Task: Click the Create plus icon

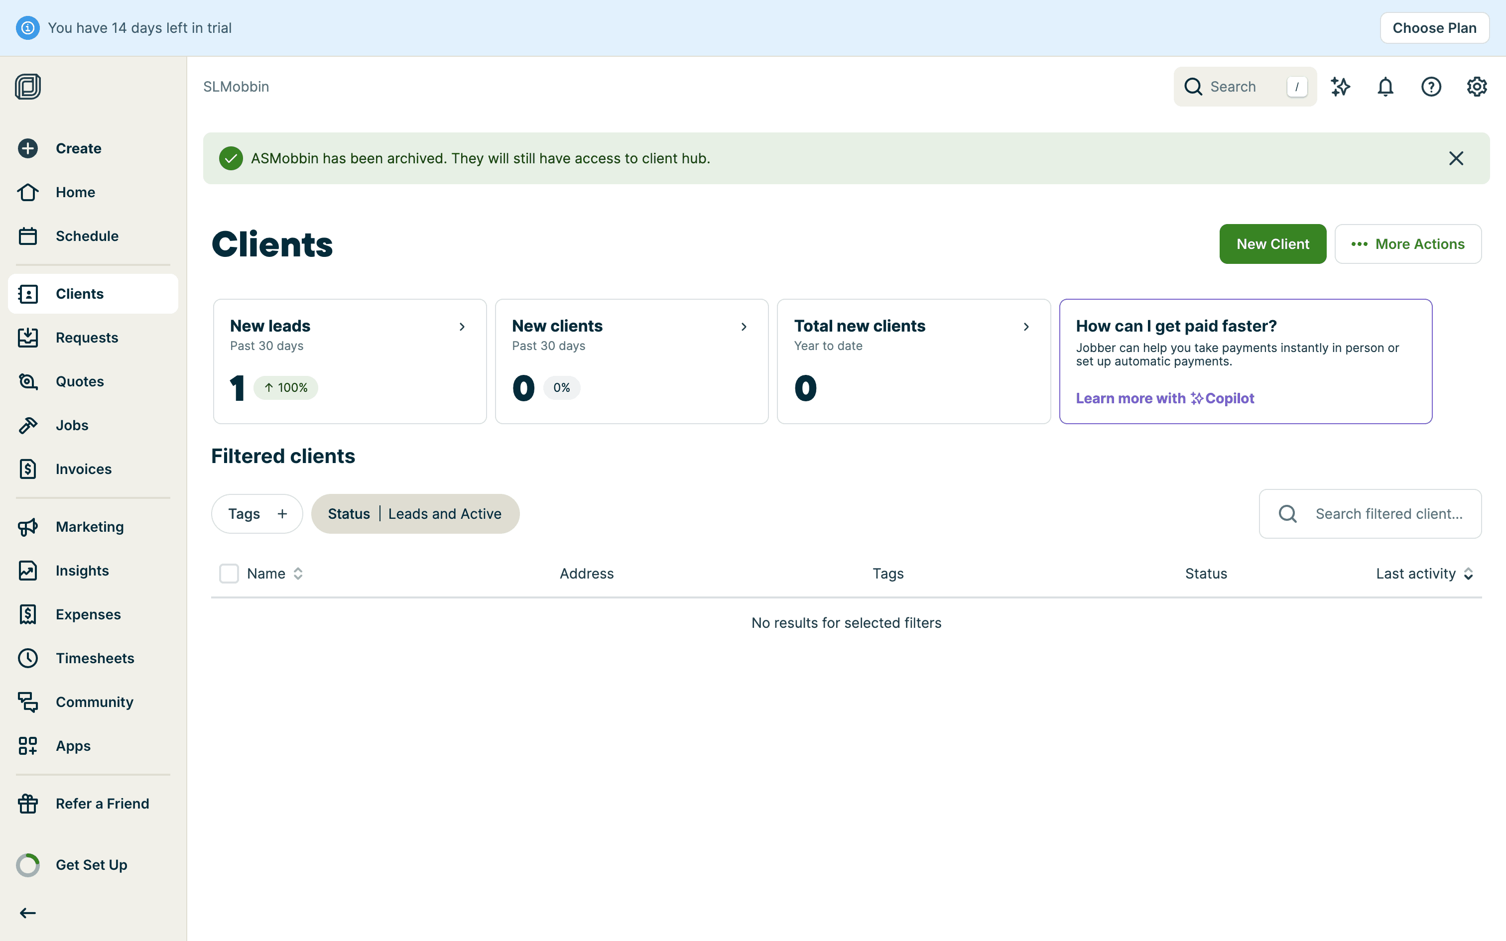Action: coord(28,148)
